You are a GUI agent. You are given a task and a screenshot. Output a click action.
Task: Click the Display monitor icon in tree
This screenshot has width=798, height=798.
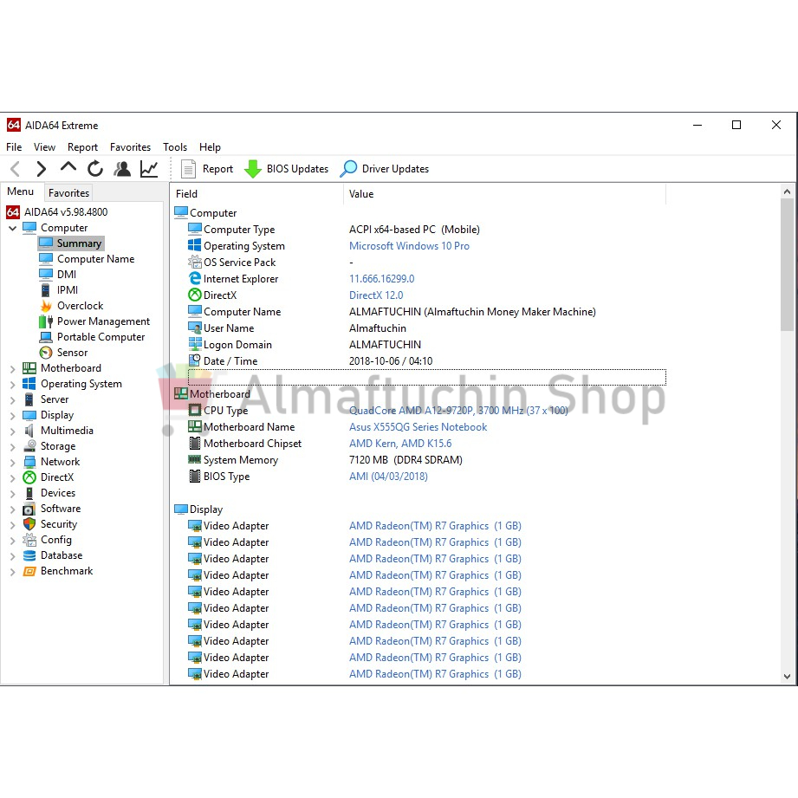(29, 415)
